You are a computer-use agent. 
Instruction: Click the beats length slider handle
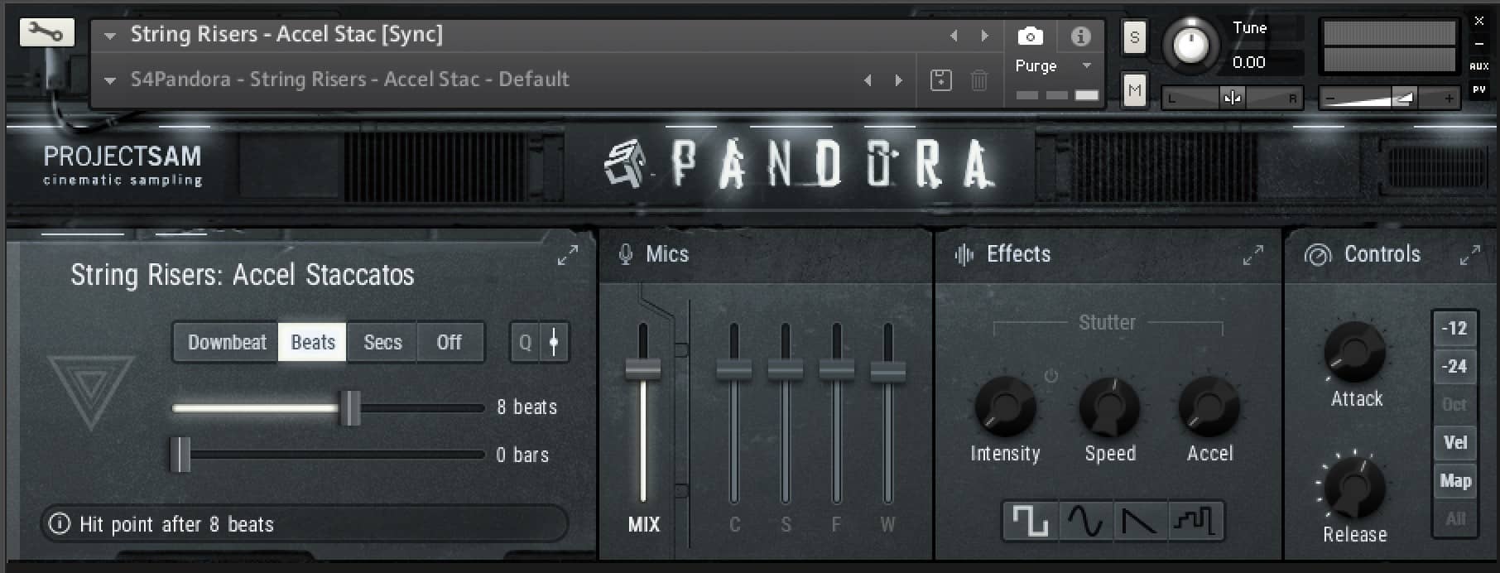coord(351,407)
